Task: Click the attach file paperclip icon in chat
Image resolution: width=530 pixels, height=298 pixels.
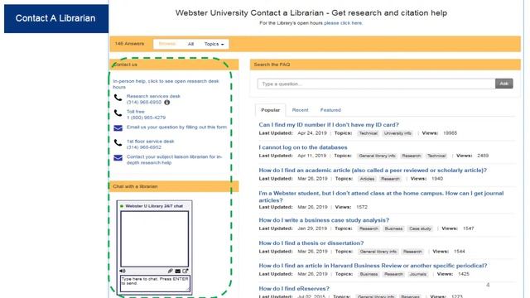Action: [x=171, y=271]
